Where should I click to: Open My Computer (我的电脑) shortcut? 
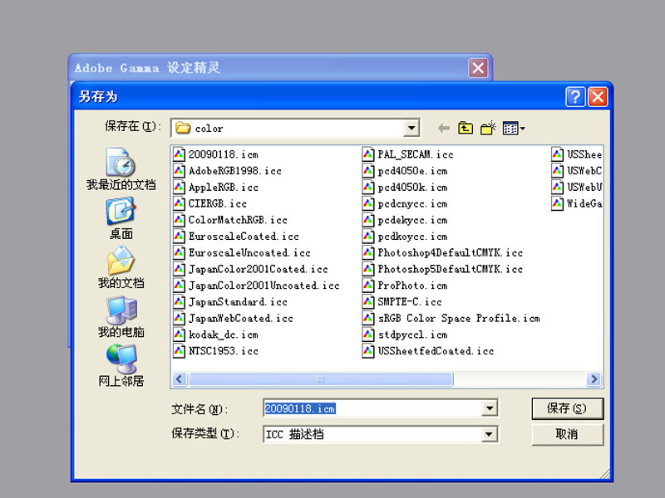[x=121, y=315]
